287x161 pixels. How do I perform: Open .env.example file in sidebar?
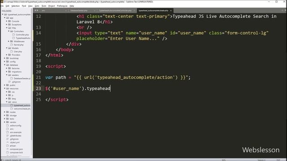(16, 132)
